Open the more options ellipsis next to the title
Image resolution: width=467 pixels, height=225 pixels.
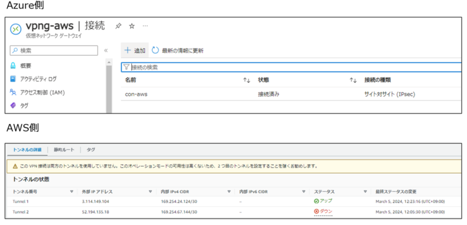pyautogui.click(x=145, y=26)
